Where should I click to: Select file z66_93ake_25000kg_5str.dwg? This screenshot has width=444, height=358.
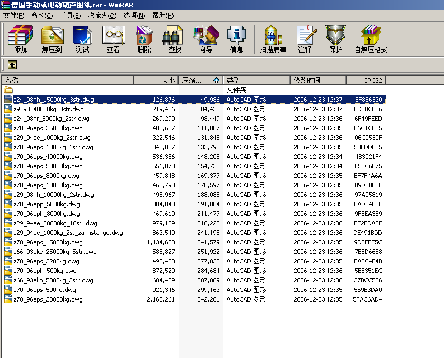coord(195,252)
